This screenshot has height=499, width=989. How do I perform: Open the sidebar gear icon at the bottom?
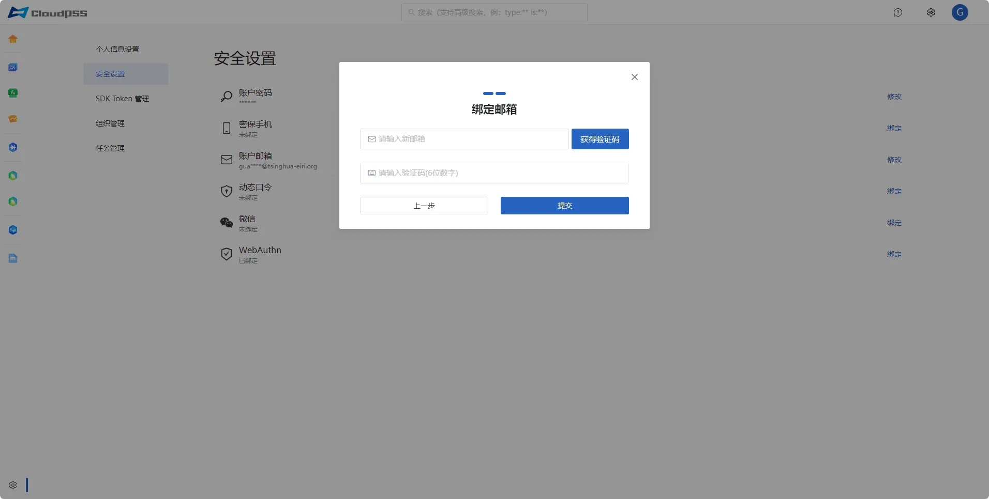tap(13, 485)
